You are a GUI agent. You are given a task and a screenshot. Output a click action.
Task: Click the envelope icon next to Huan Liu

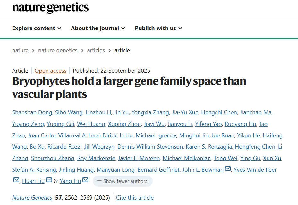[x=49, y=180]
